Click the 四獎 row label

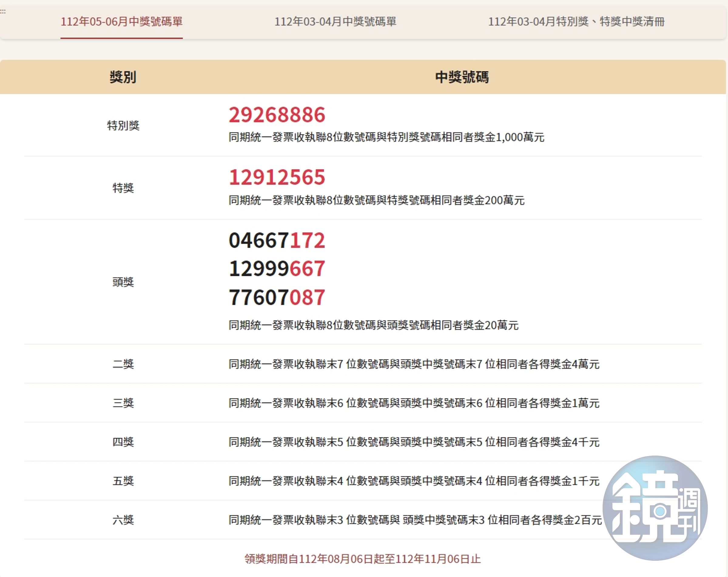123,442
